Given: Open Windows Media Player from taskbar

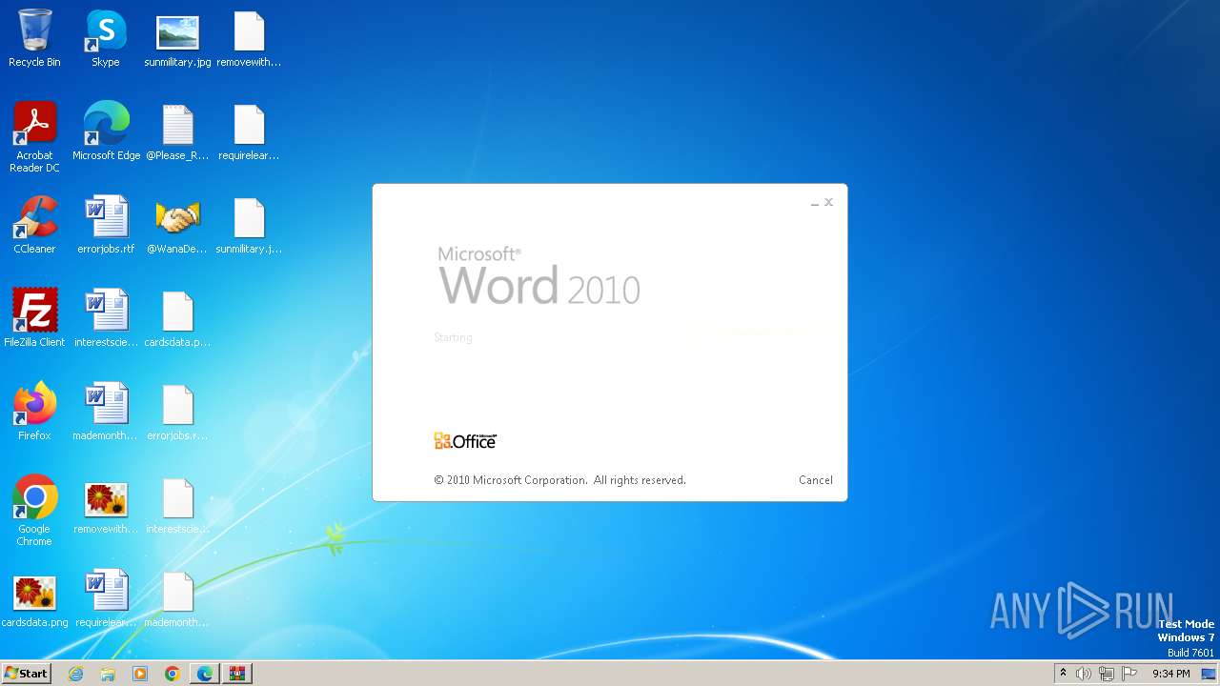Looking at the screenshot, I should coord(140,674).
